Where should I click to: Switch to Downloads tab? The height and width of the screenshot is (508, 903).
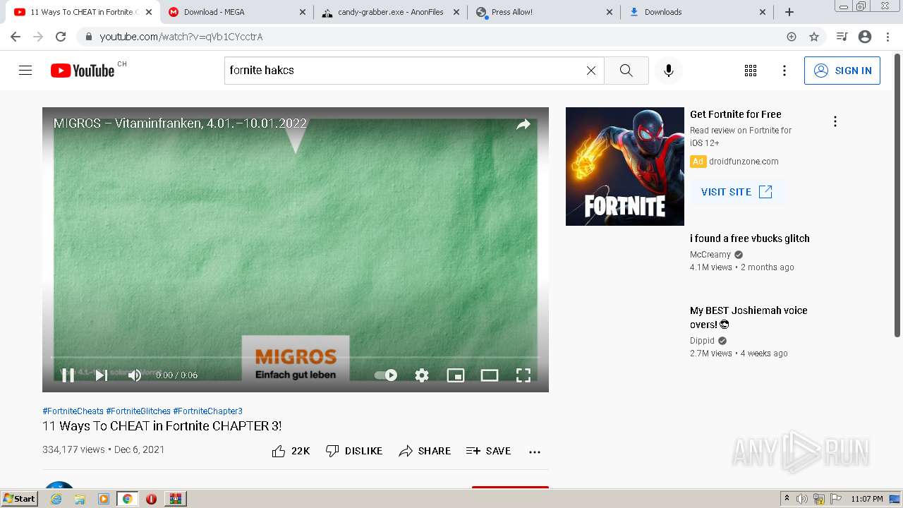pyautogui.click(x=697, y=12)
